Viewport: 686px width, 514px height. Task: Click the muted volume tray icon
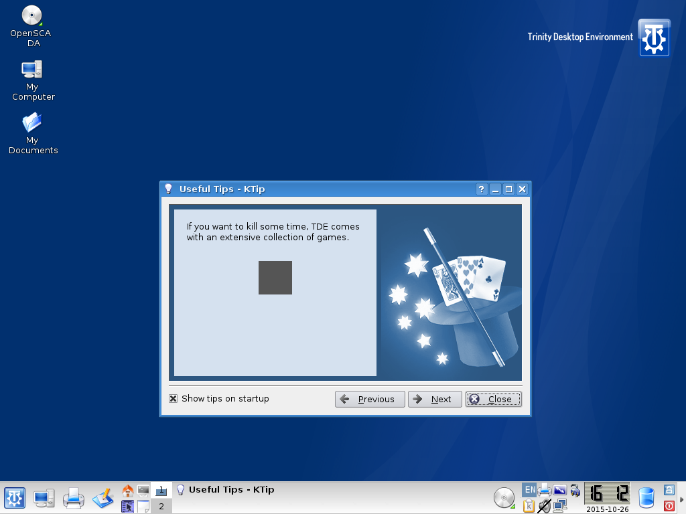click(544, 506)
